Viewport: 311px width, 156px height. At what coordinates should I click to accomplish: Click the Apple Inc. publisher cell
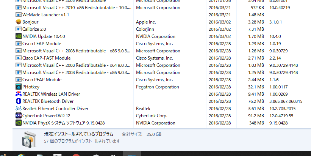click(146, 22)
